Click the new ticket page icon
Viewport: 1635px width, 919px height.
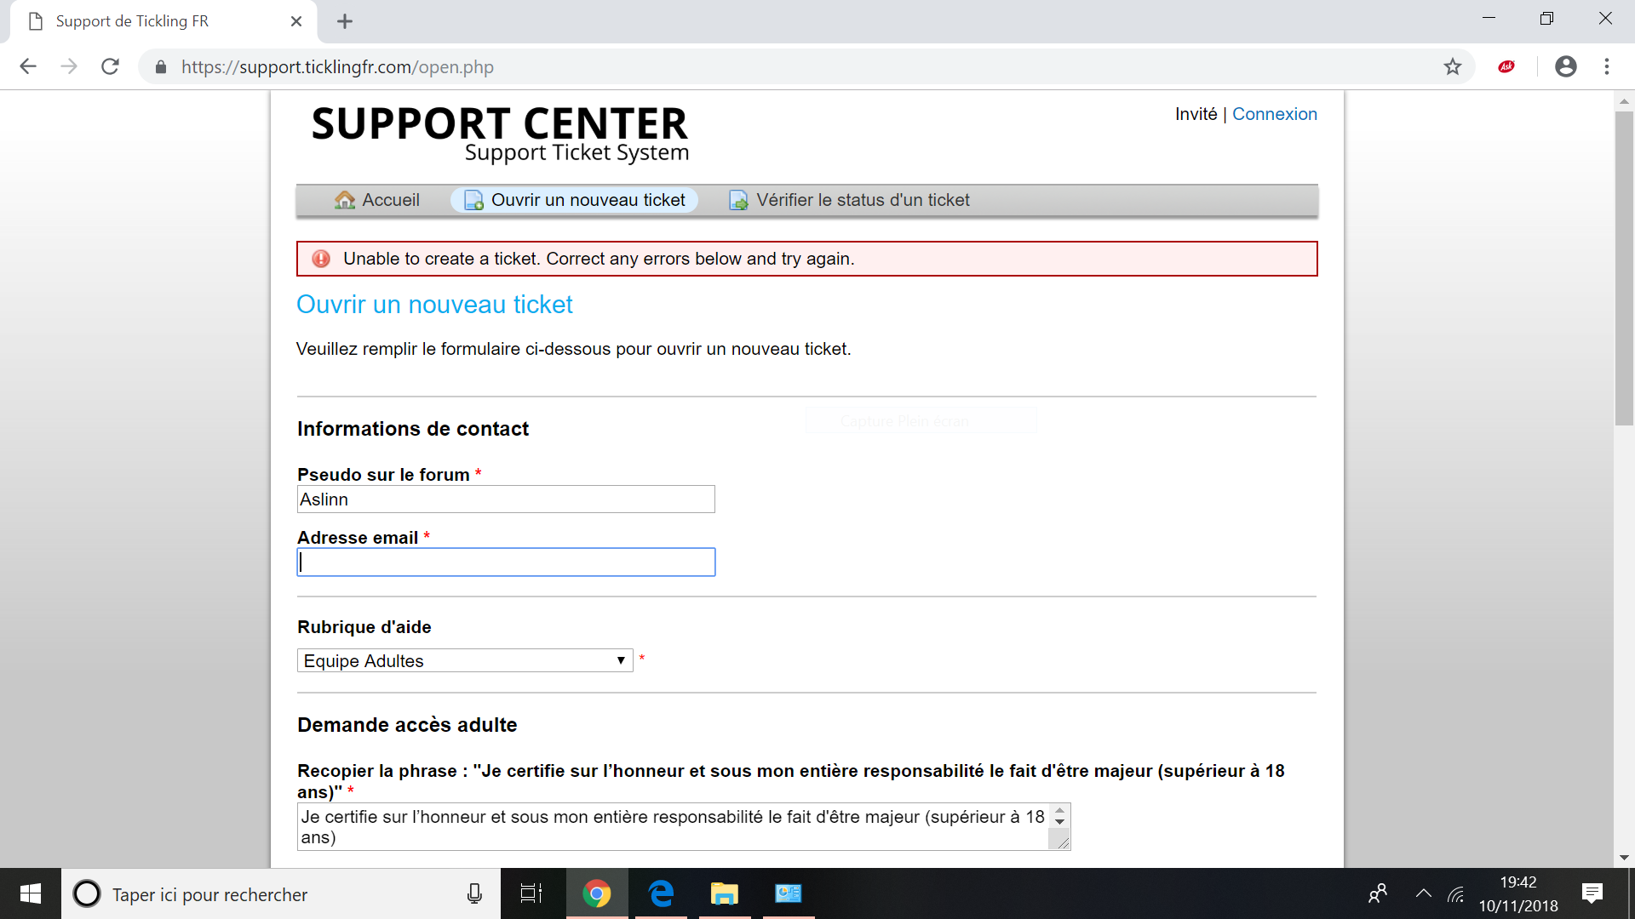click(473, 201)
